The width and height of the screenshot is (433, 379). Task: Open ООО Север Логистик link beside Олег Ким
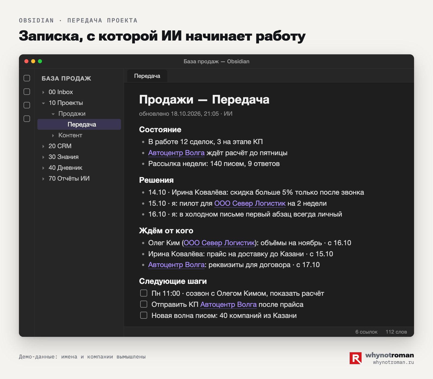tap(219, 243)
